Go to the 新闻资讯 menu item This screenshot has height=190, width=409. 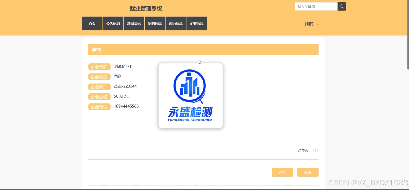(x=134, y=24)
